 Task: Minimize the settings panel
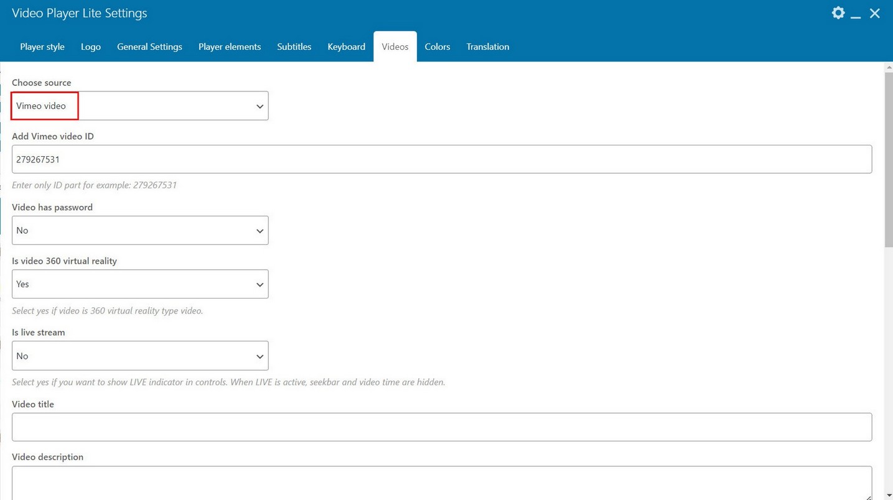pos(856,14)
